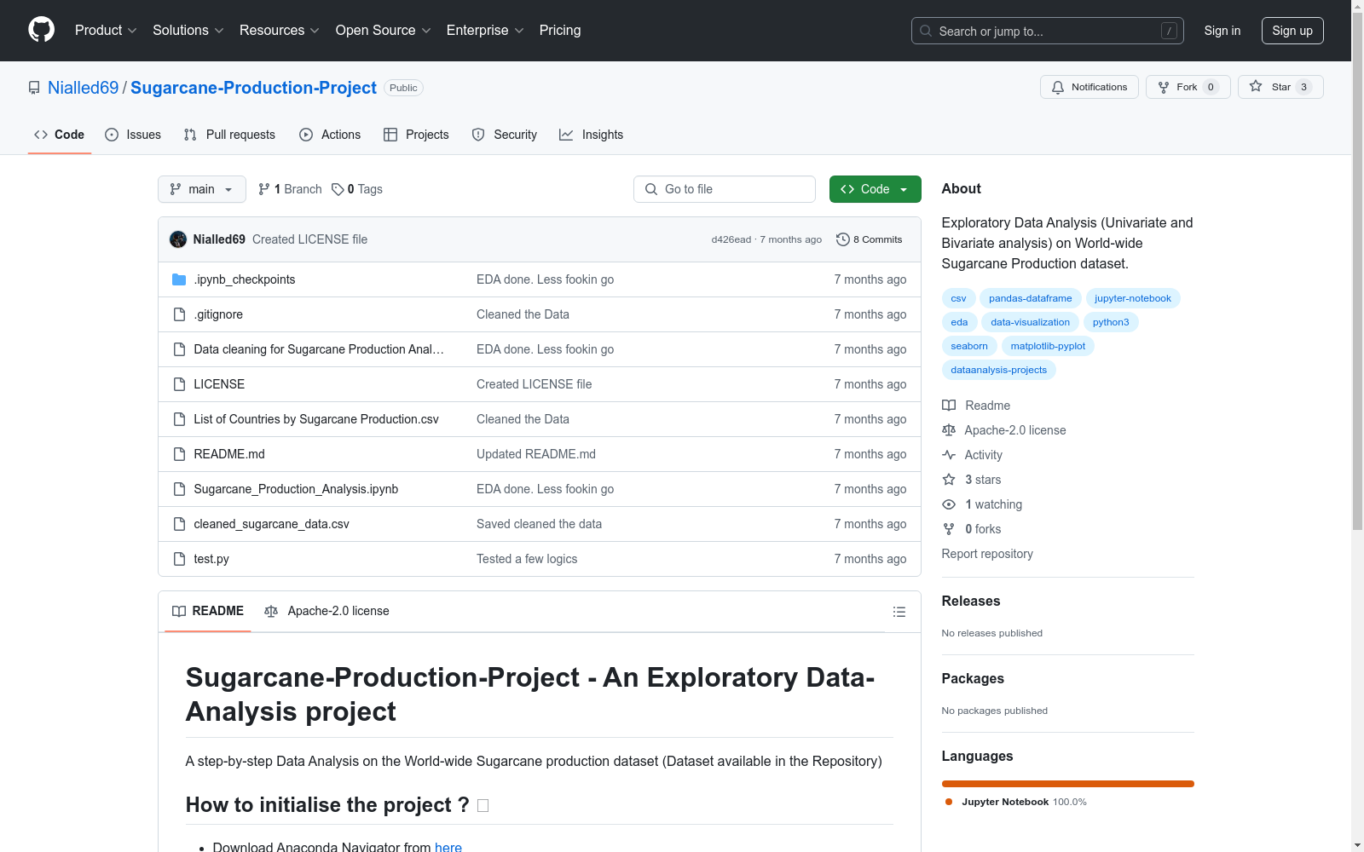Click the search magnifier icon in header
Image resolution: width=1364 pixels, height=852 pixels.
click(926, 31)
